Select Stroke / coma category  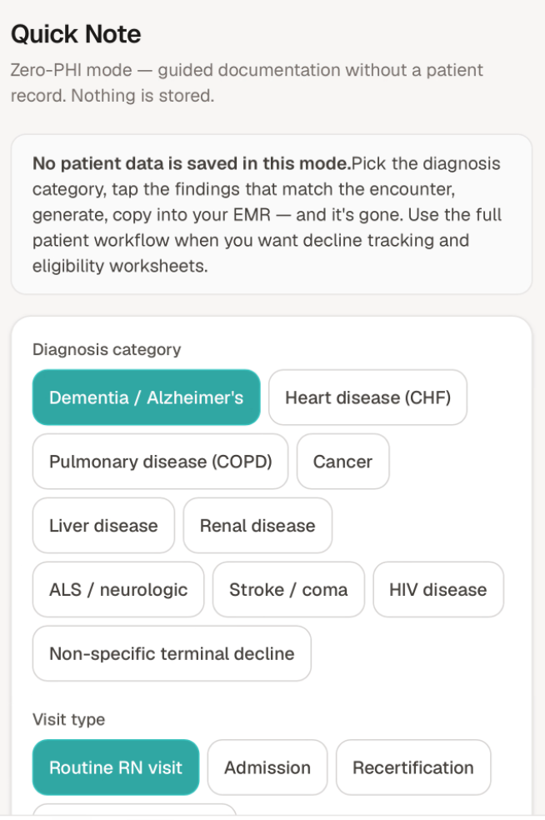click(x=288, y=589)
